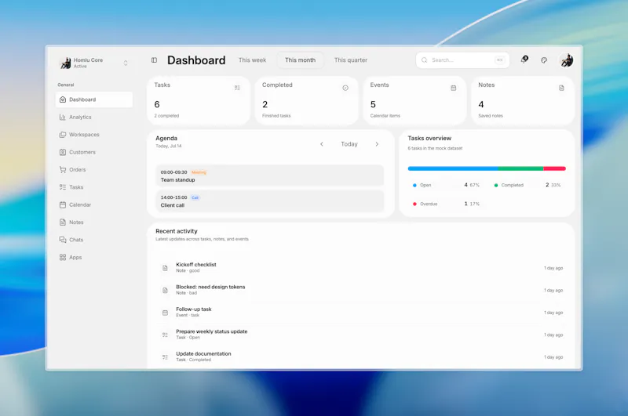Open Chats from the sidebar
Viewport: 628px width, 416px height.
pyautogui.click(x=94, y=240)
